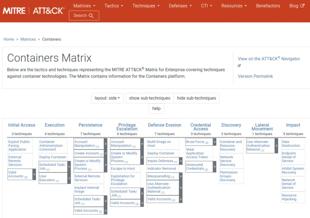This screenshot has height=218, width=310.
Task: Open the Techniques menu
Action: [146, 6]
